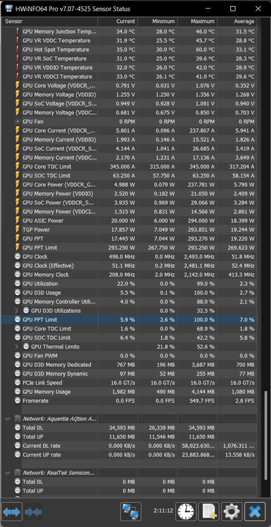The image size is (271, 527).
Task: Select the GPU Core Power row
Action: tap(130, 185)
